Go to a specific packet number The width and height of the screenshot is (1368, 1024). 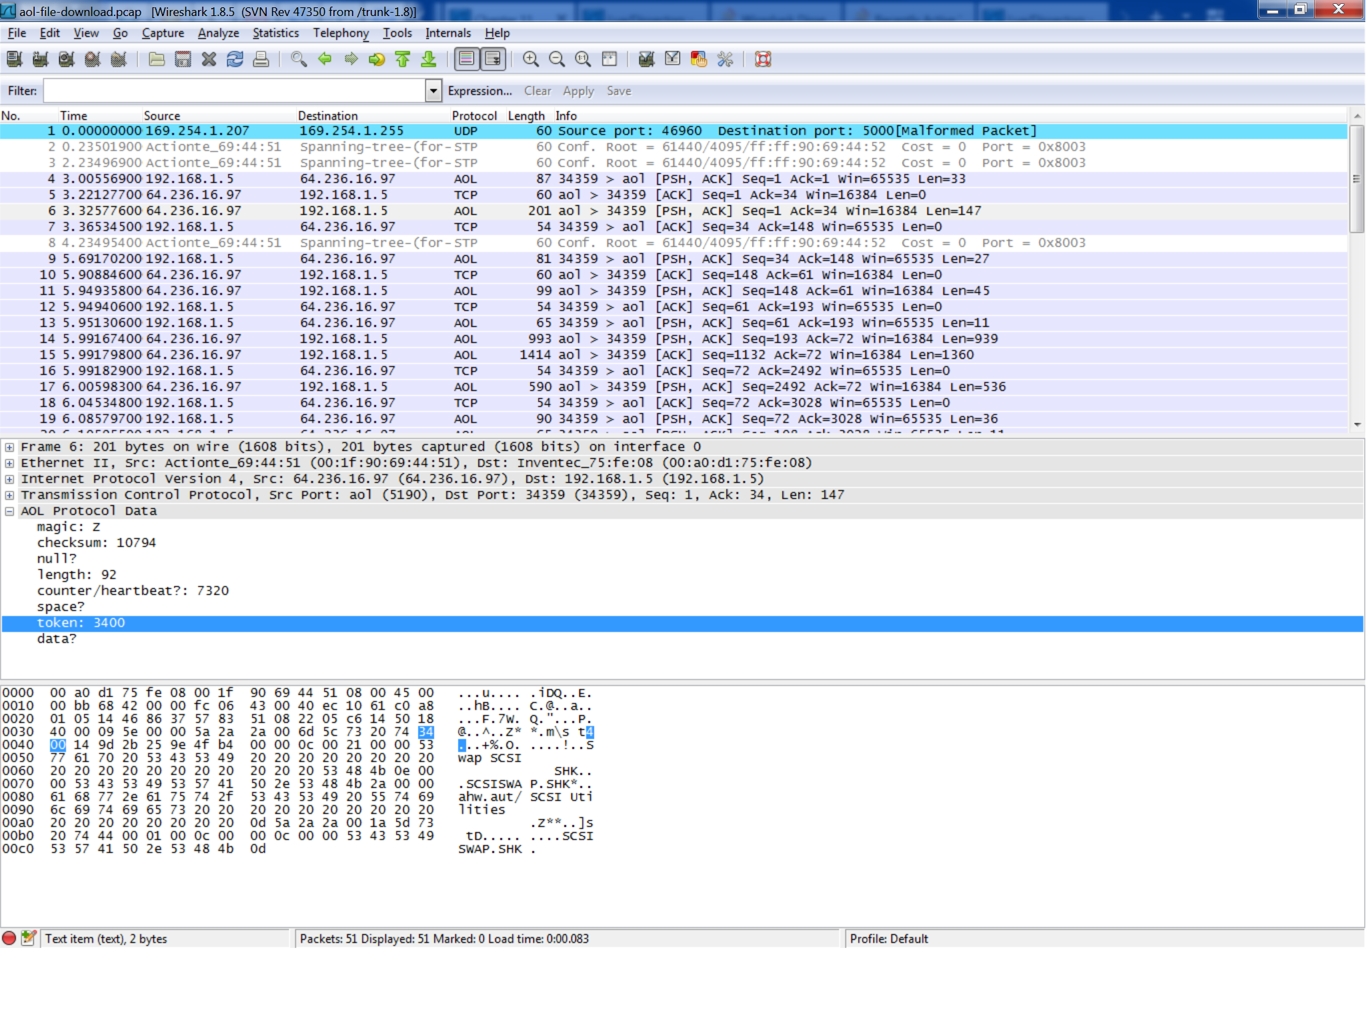(377, 59)
